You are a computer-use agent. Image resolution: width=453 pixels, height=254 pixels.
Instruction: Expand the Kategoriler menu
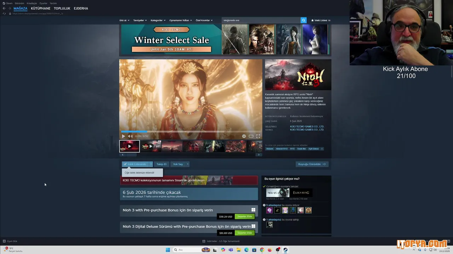(x=158, y=20)
